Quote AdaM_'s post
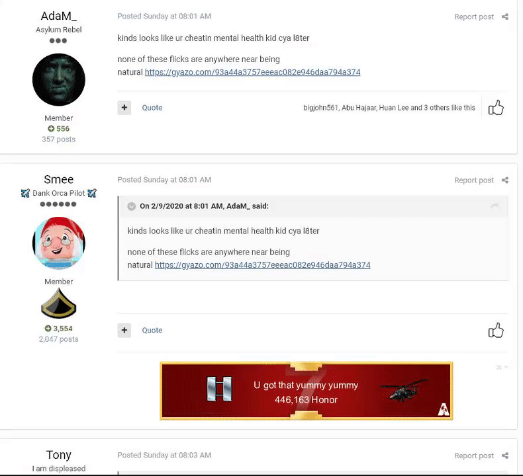Viewport: 523px width, 476px height. (152, 108)
